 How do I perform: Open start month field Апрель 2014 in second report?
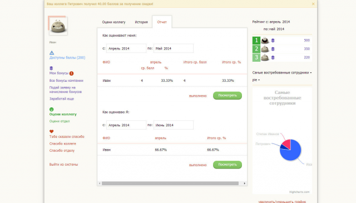(126, 125)
